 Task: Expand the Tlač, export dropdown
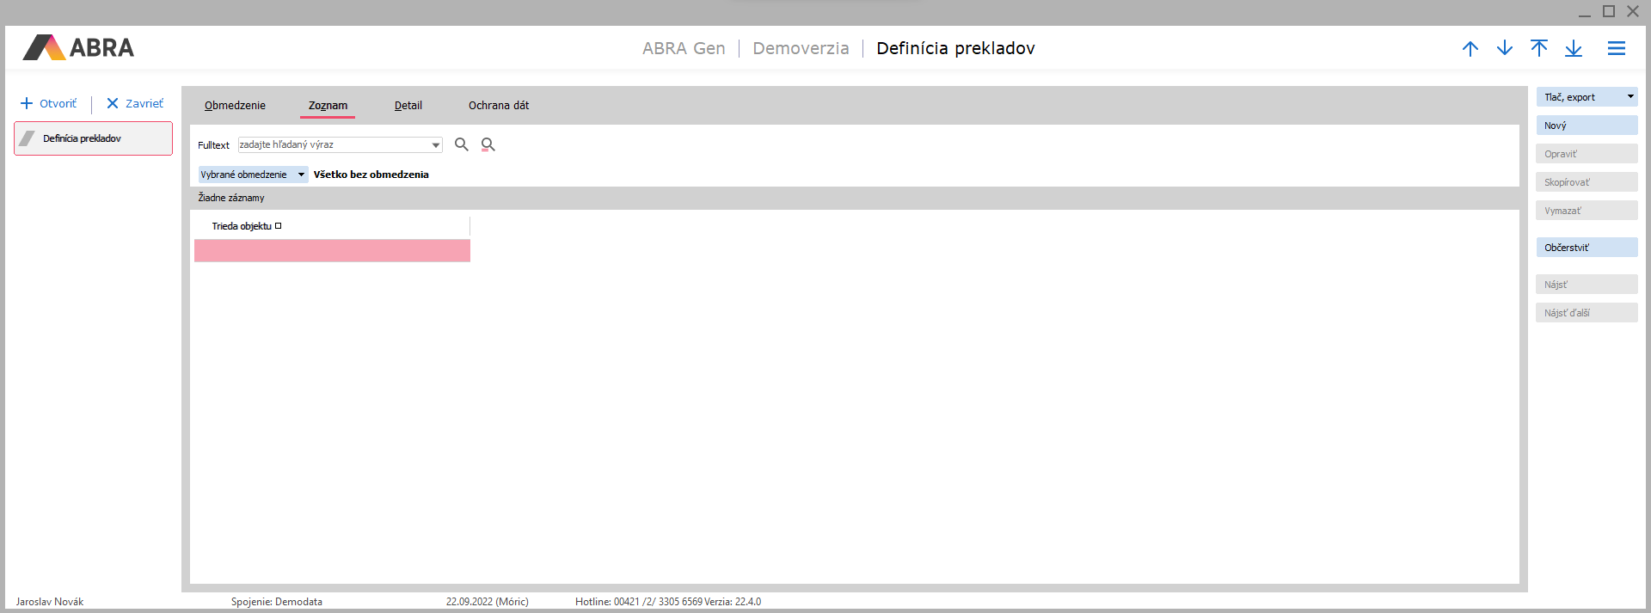click(1630, 97)
